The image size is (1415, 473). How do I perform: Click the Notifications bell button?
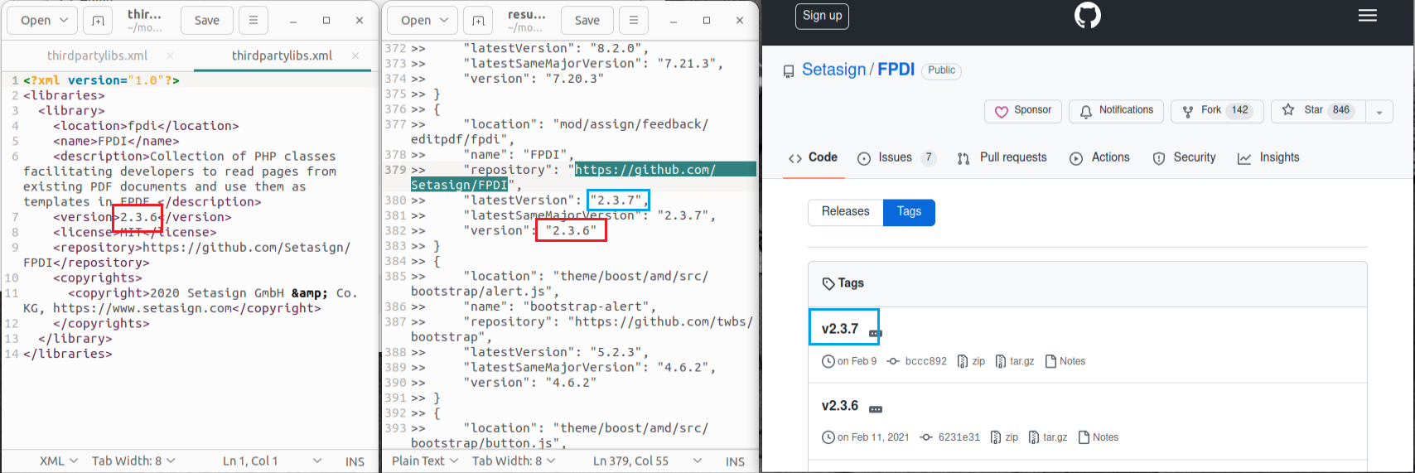coord(1116,111)
